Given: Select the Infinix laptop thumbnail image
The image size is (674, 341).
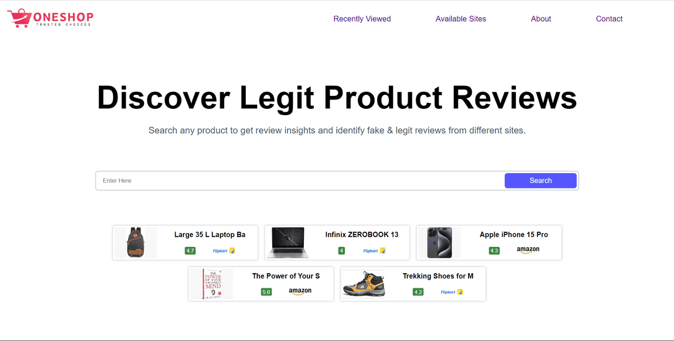Looking at the screenshot, I should coord(286,243).
